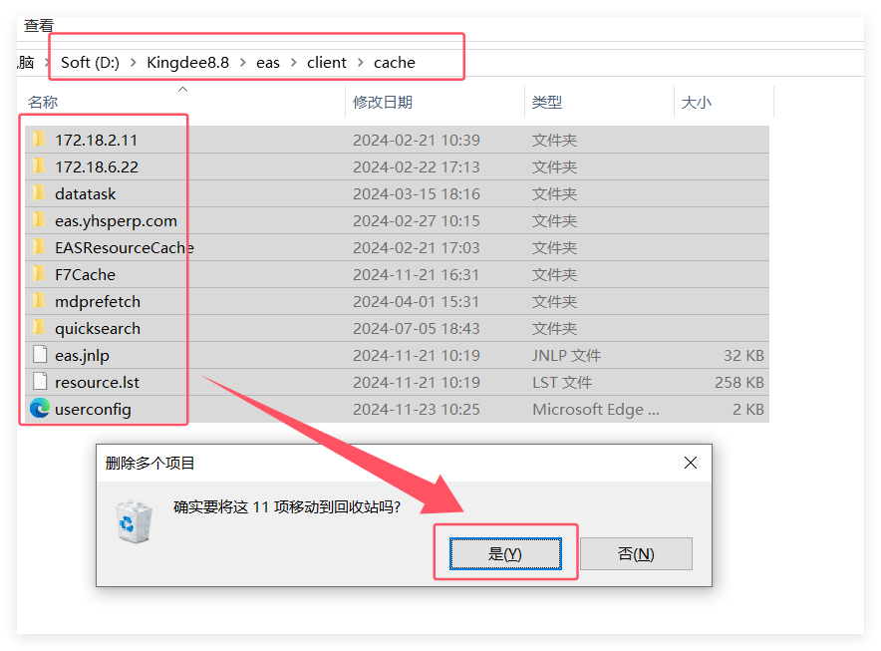Click the 258 KB size cell

738,382
